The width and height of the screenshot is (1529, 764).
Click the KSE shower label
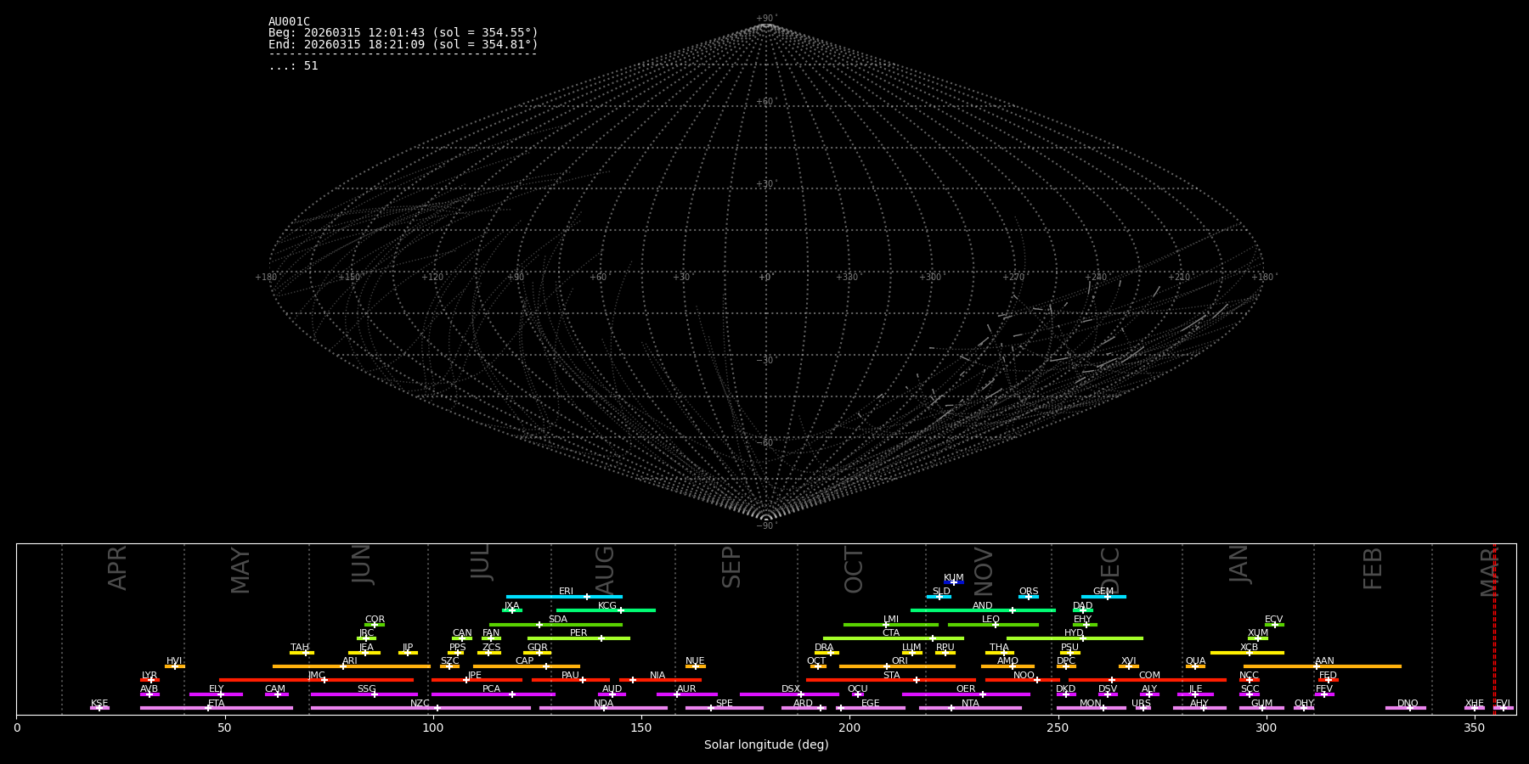[99, 704]
